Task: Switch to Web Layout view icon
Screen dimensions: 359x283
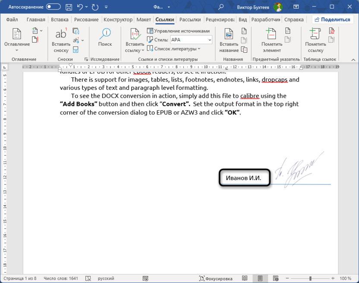Action: click(276, 278)
